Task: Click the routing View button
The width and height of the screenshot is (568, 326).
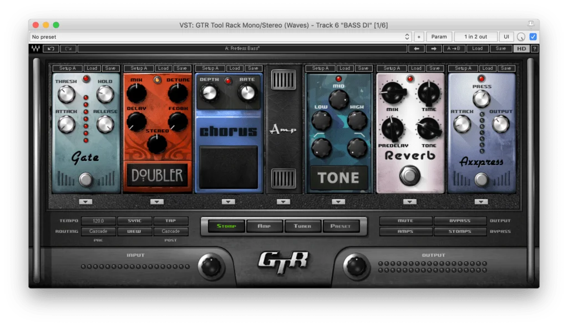Action: click(134, 231)
